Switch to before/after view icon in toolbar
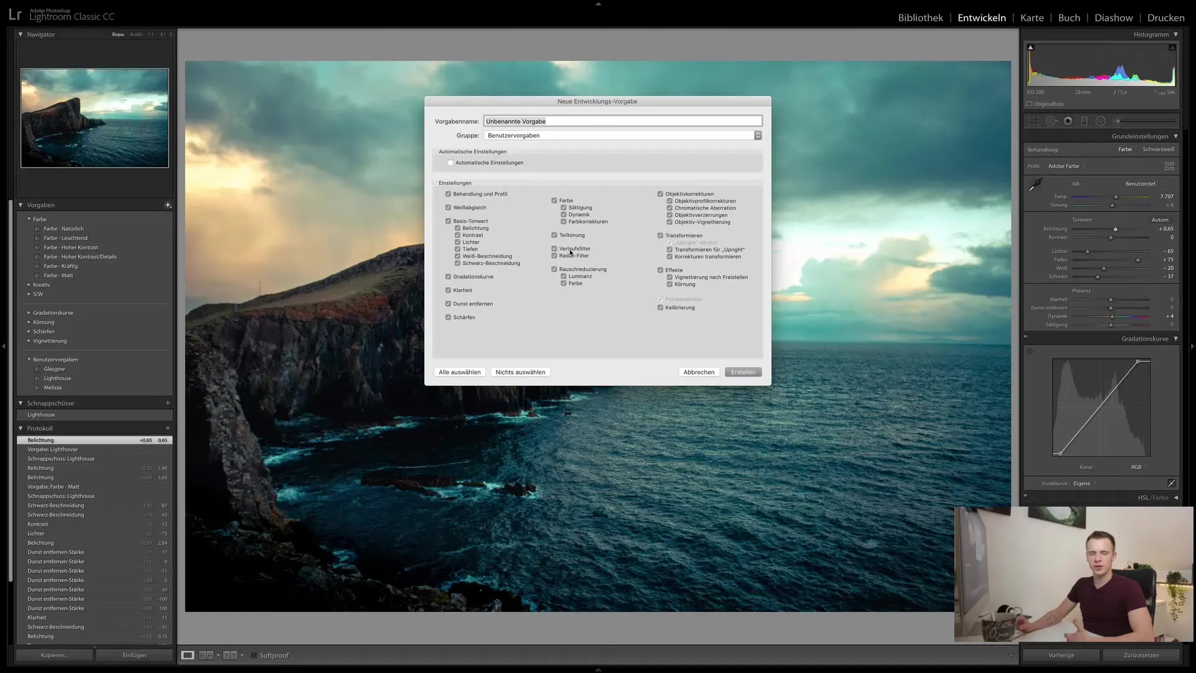The width and height of the screenshot is (1196, 673). tap(230, 656)
